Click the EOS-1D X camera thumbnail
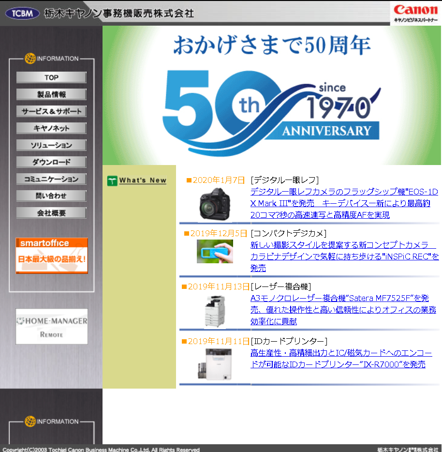442x452 pixels. click(x=215, y=204)
